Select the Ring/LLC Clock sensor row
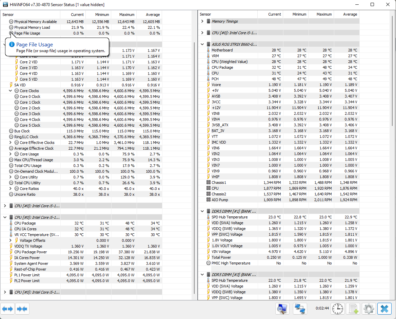 [x=81, y=137]
